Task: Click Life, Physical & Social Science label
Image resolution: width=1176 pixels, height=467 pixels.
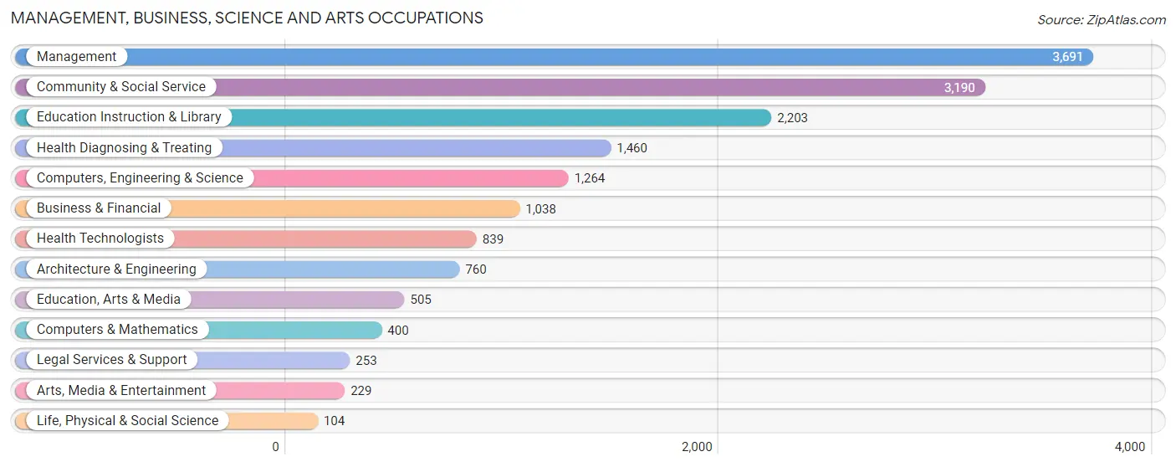Action: [127, 421]
